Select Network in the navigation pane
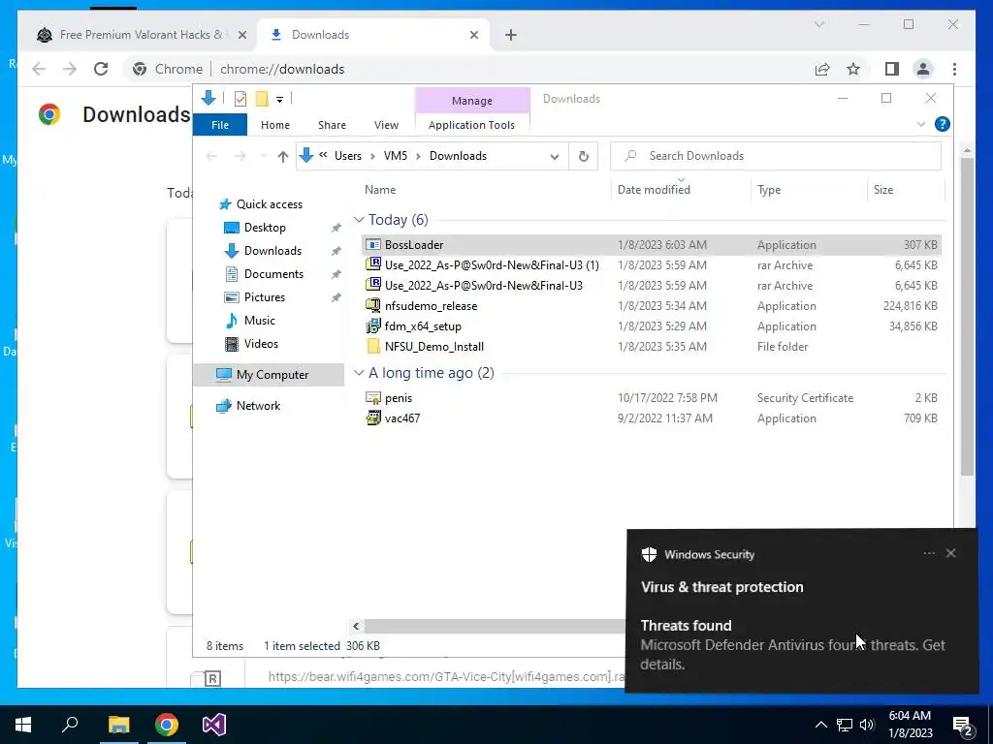 tap(258, 406)
